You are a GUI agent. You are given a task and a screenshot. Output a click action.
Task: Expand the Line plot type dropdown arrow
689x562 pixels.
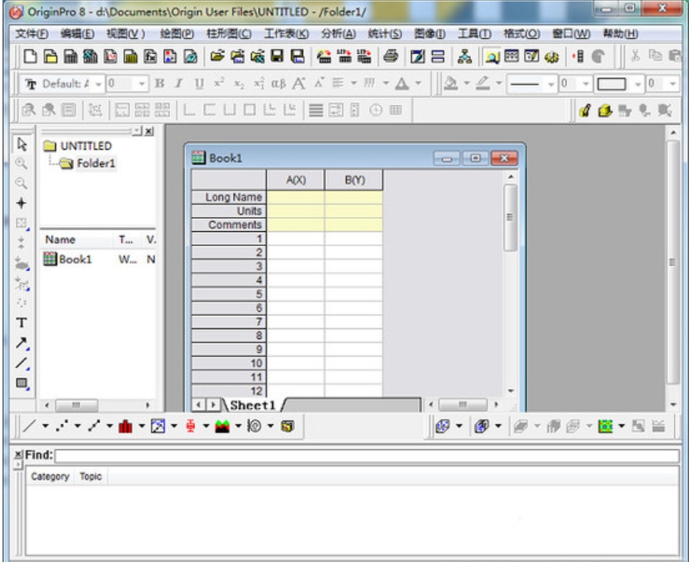pyautogui.click(x=45, y=426)
